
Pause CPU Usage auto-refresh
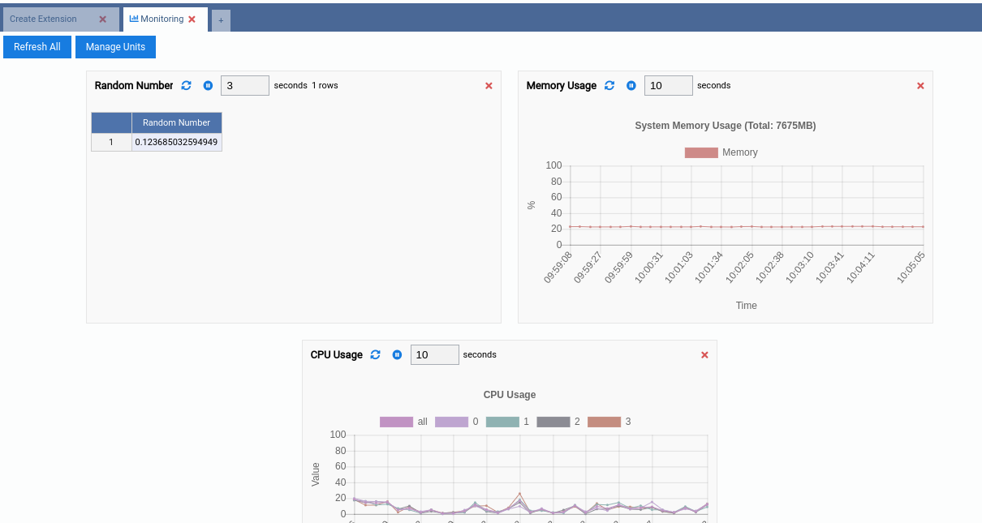[x=397, y=354]
